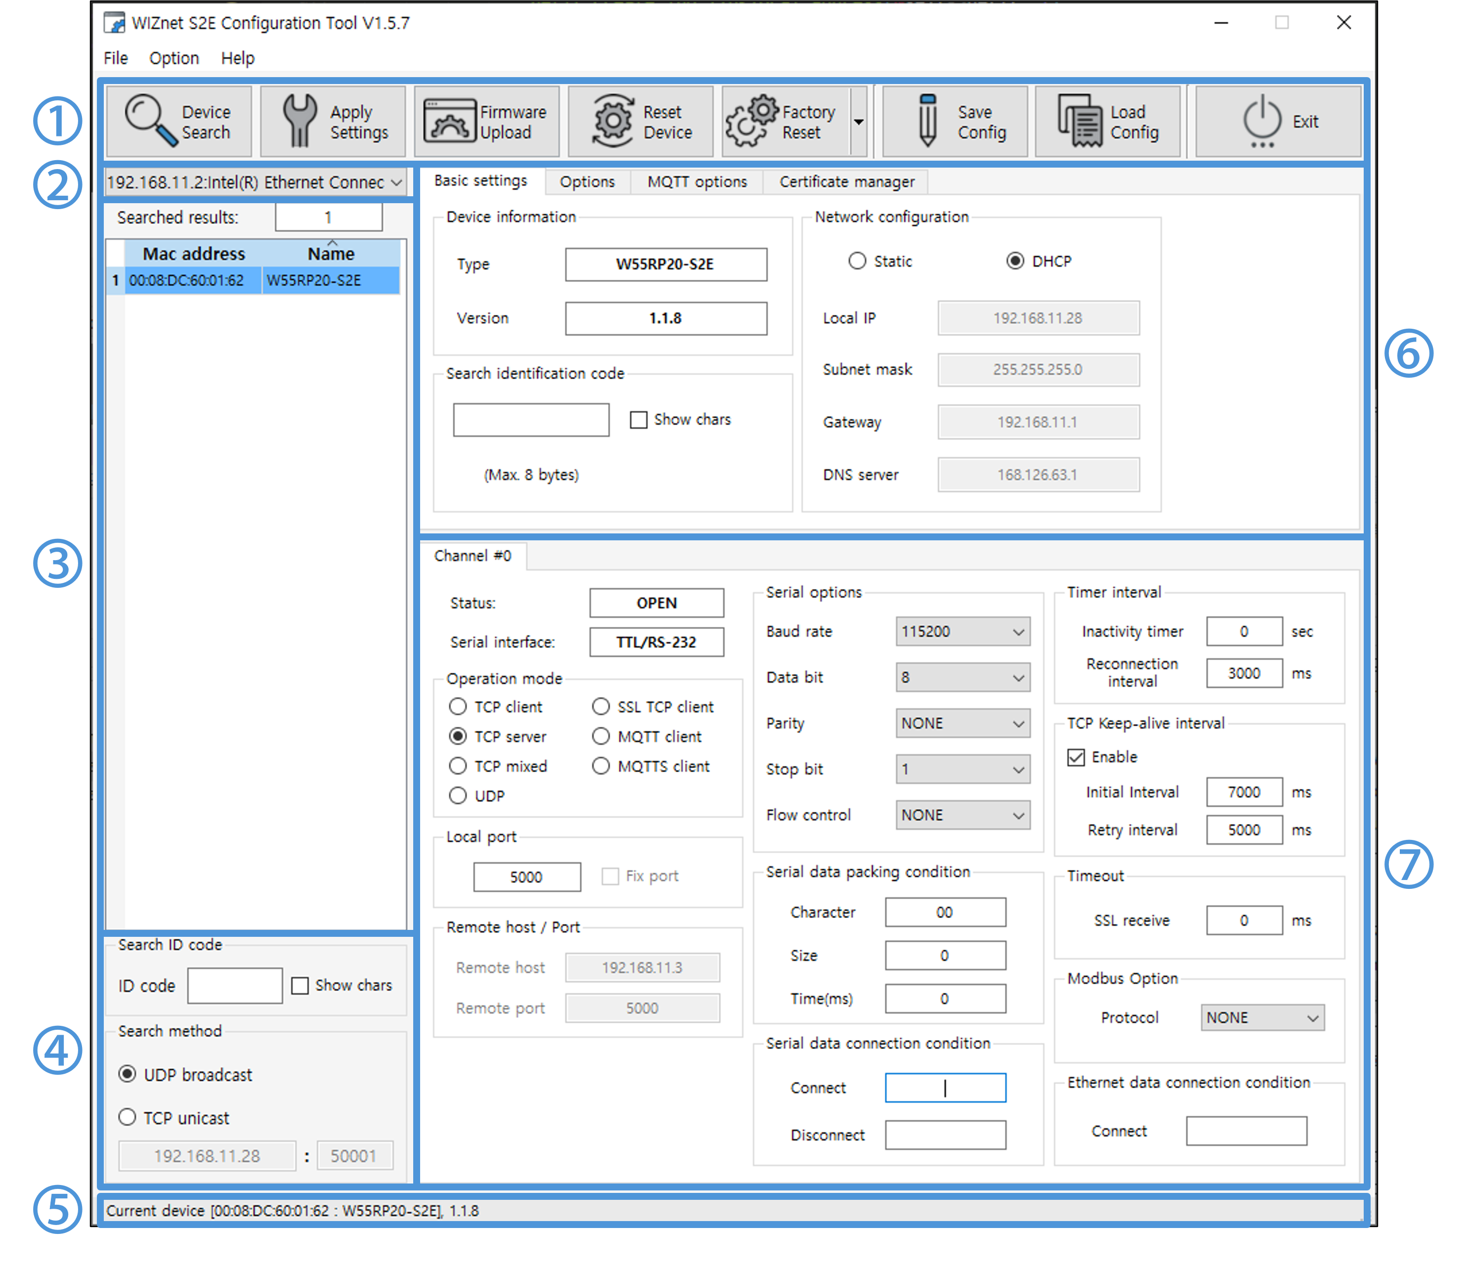This screenshot has height=1272, width=1467.
Task: Open the Option menu
Action: pyautogui.click(x=174, y=58)
